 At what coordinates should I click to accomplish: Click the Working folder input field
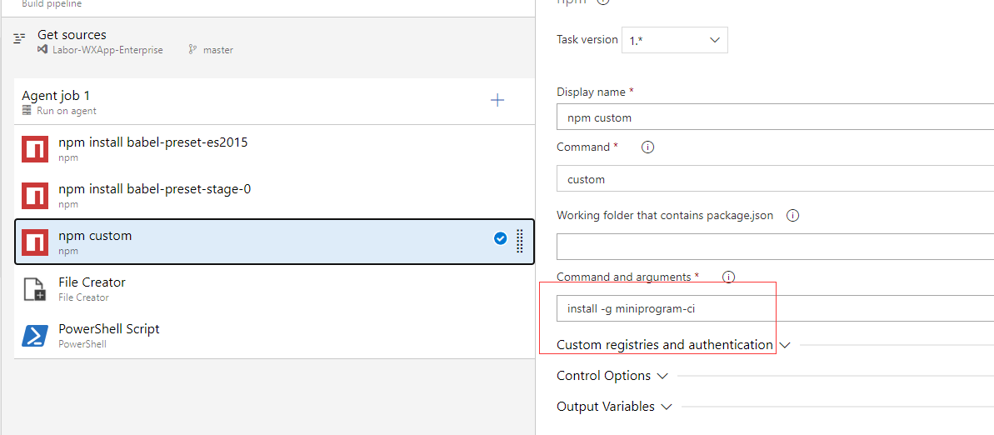(x=776, y=247)
